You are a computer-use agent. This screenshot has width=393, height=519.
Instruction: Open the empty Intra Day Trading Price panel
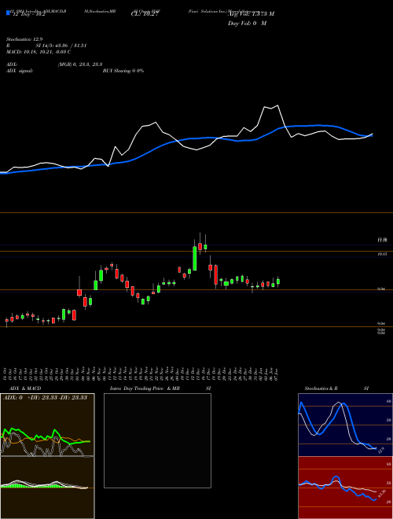point(157,440)
